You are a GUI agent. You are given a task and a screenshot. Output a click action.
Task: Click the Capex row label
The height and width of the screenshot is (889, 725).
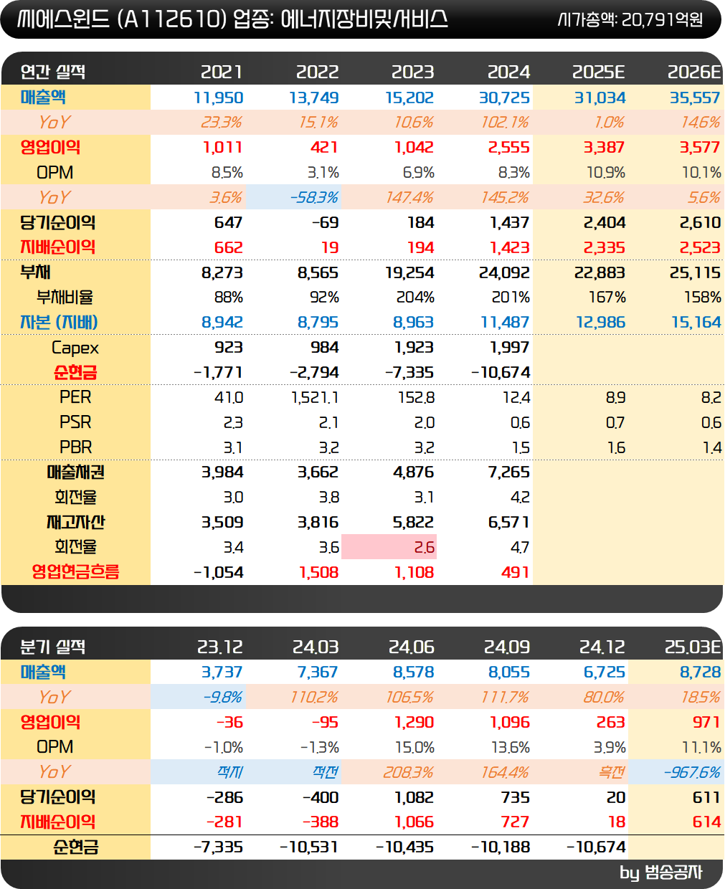point(75,348)
